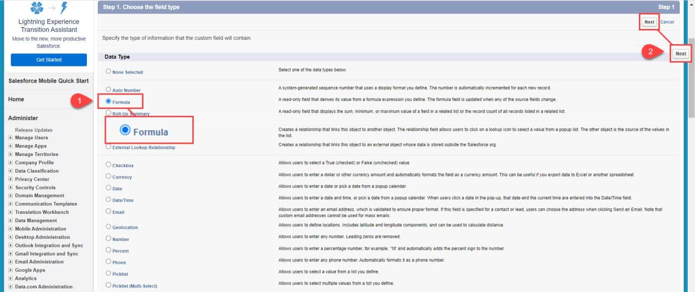The width and height of the screenshot is (695, 292).
Task: Click the Cancel link
Action: point(667,22)
